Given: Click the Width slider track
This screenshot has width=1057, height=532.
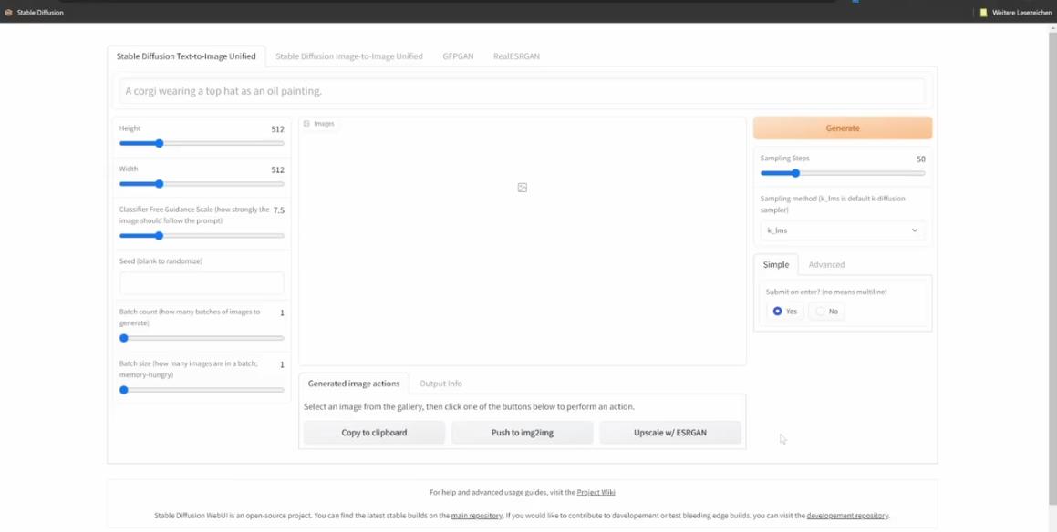Looking at the screenshot, I should [x=202, y=184].
